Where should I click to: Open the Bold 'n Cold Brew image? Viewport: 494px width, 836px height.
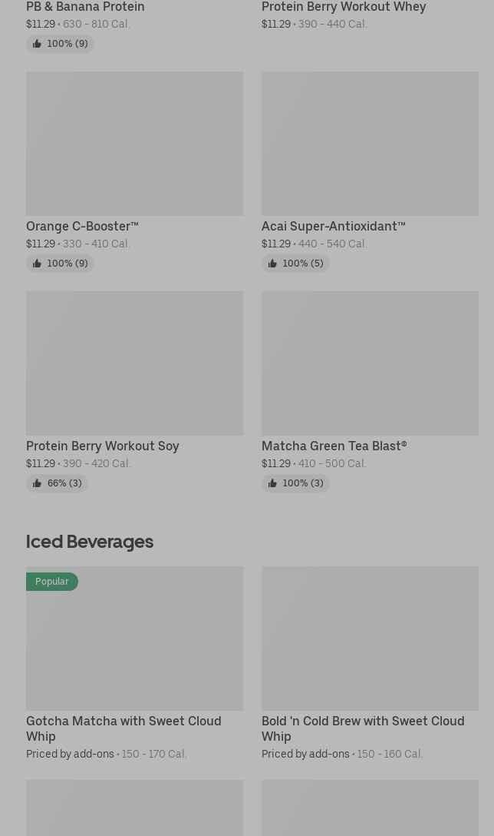370,639
